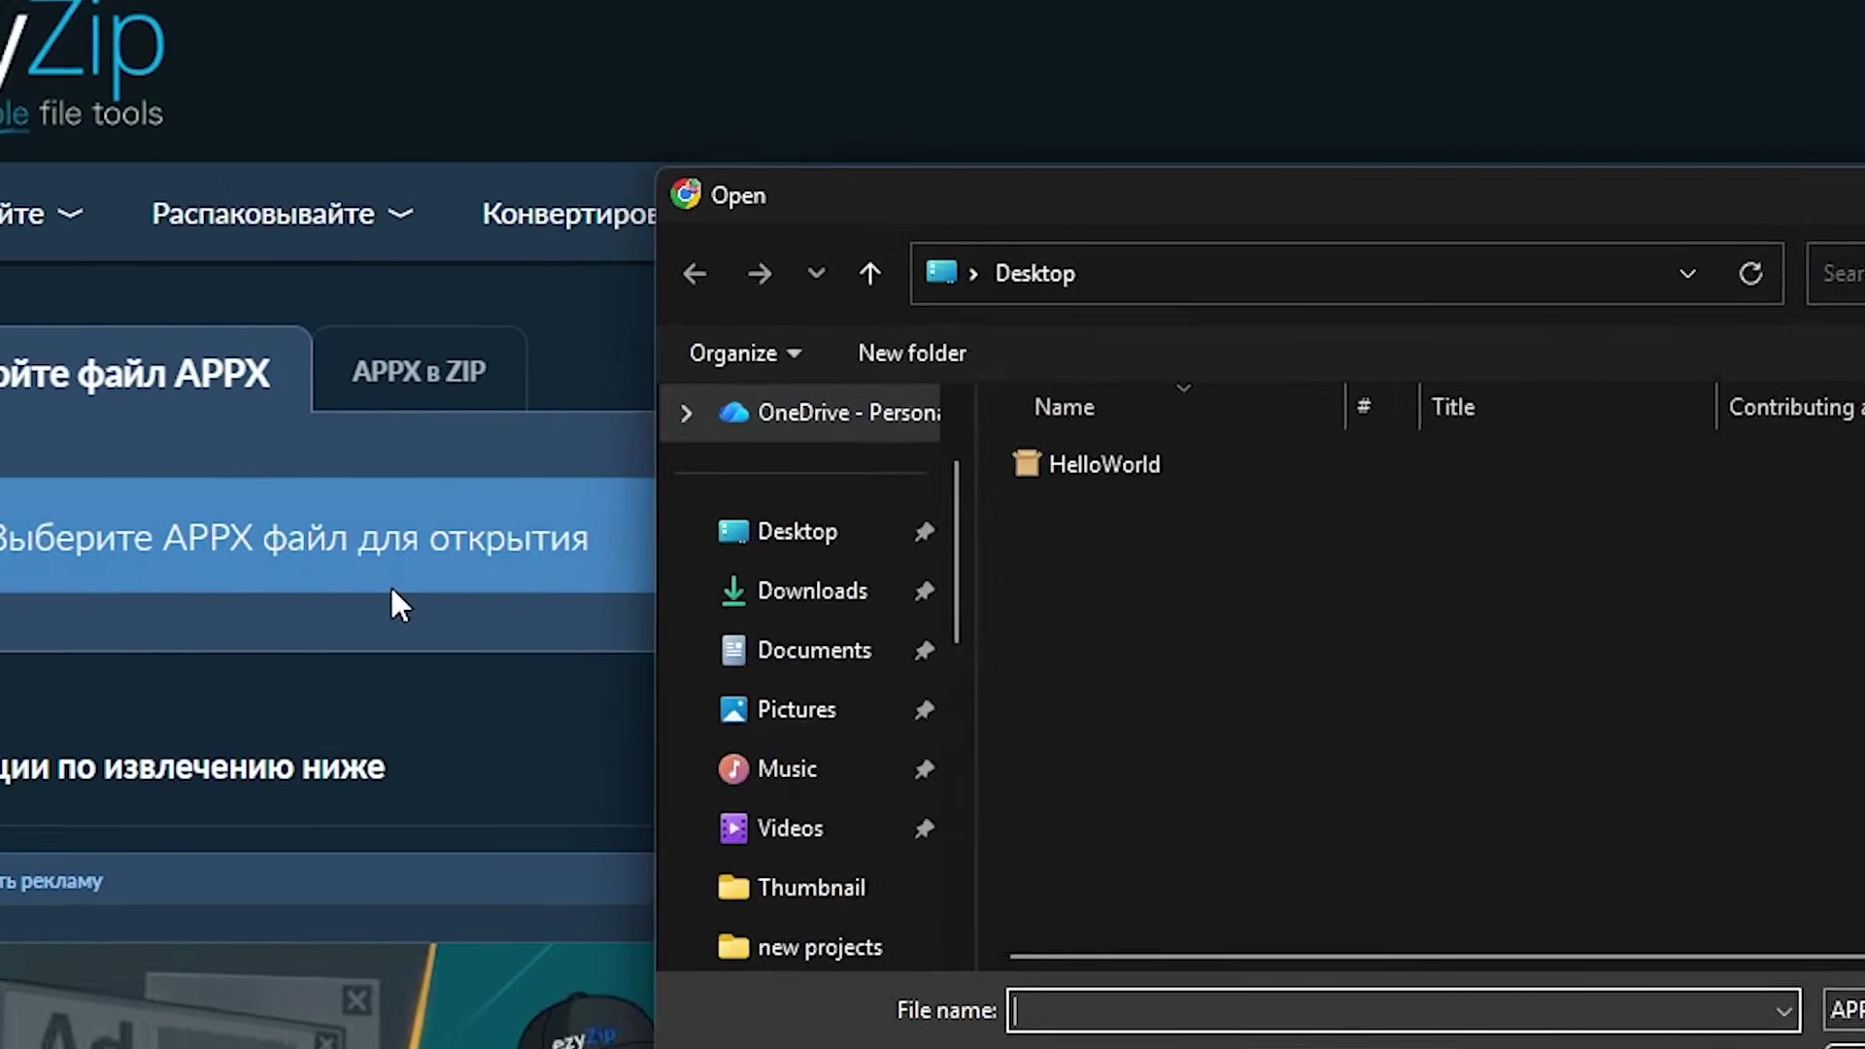Sort files by the Name column
Screen dimensions: 1865x1049
coord(1064,407)
